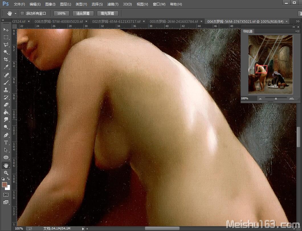Open the Select (选择) menu
The image size is (302, 231).
point(97,4)
